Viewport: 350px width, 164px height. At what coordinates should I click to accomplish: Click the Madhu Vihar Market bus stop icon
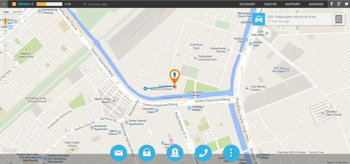(114, 101)
